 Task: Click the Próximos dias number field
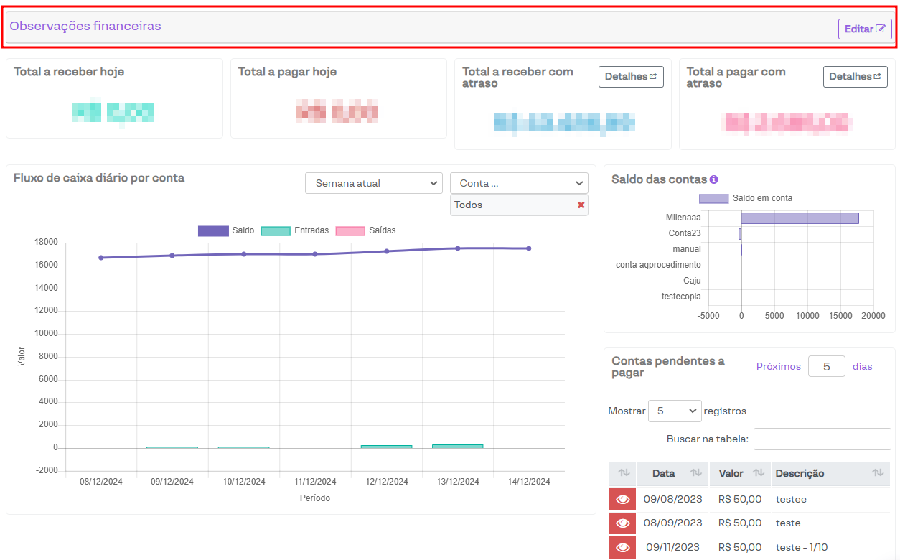tap(826, 366)
